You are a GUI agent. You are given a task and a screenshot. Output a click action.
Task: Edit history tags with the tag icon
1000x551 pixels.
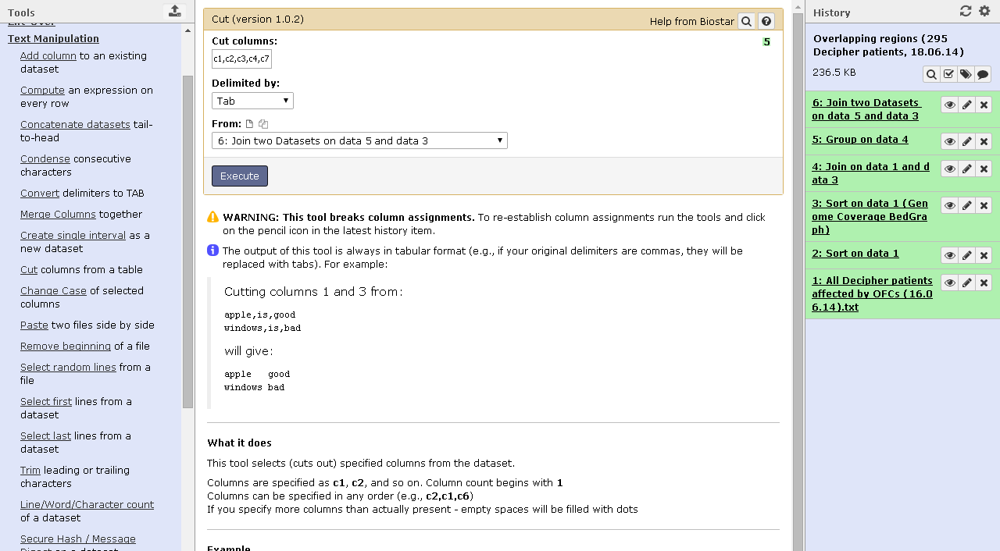966,74
